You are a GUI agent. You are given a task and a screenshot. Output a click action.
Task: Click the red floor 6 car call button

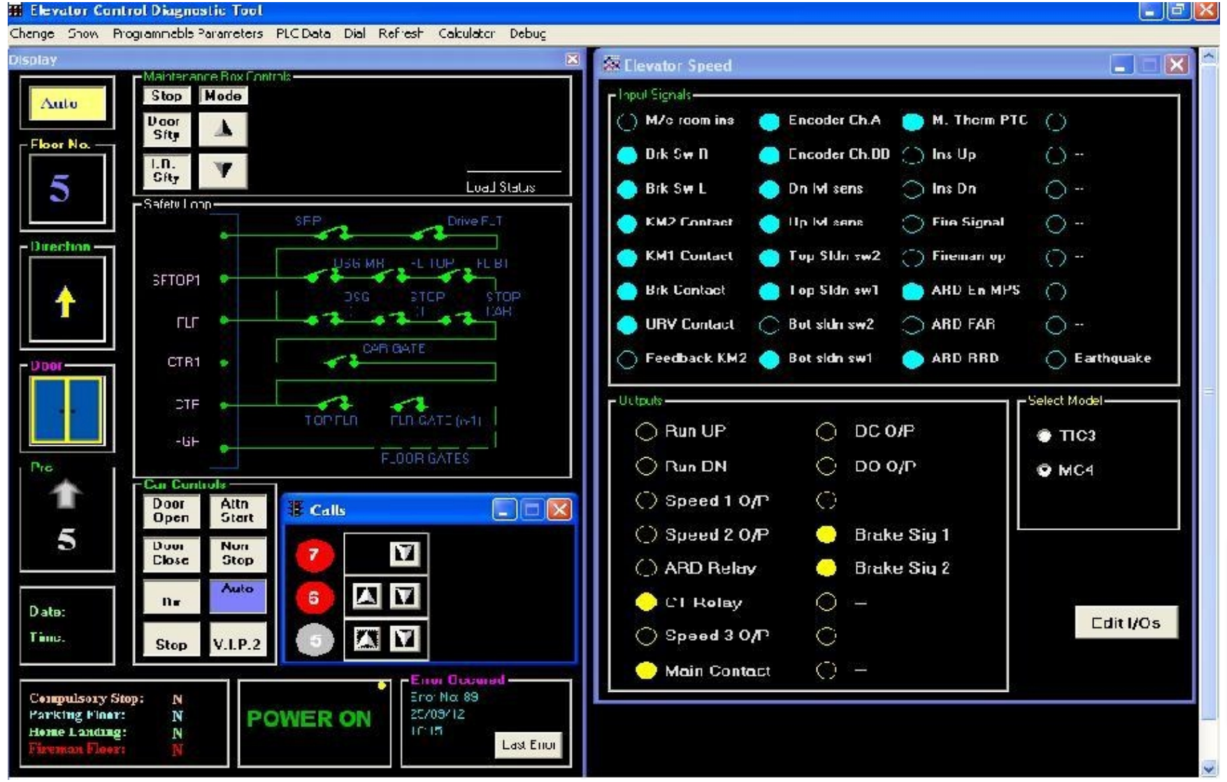click(x=314, y=598)
